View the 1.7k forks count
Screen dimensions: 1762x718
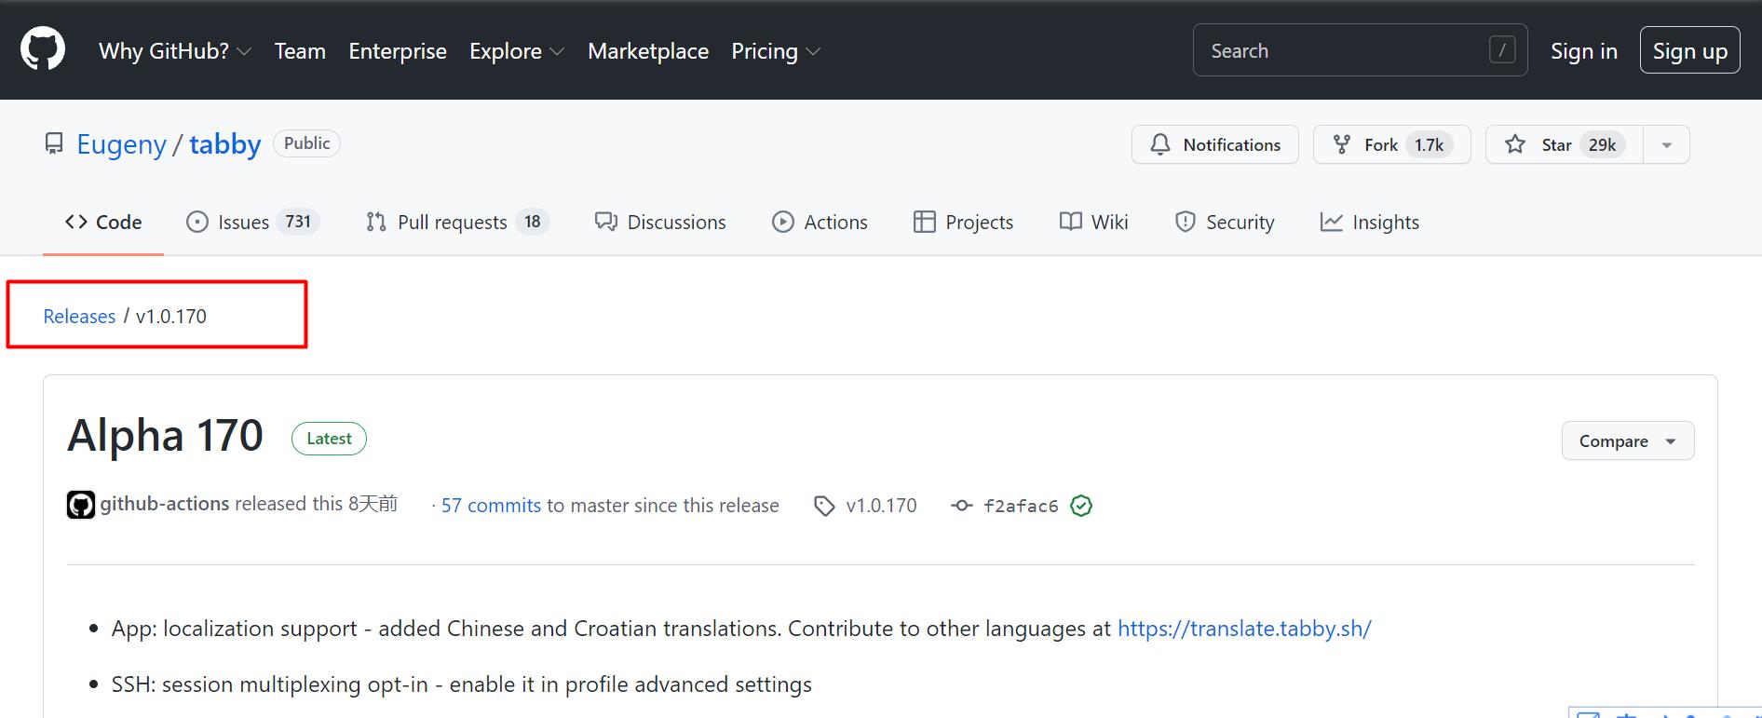1429,144
